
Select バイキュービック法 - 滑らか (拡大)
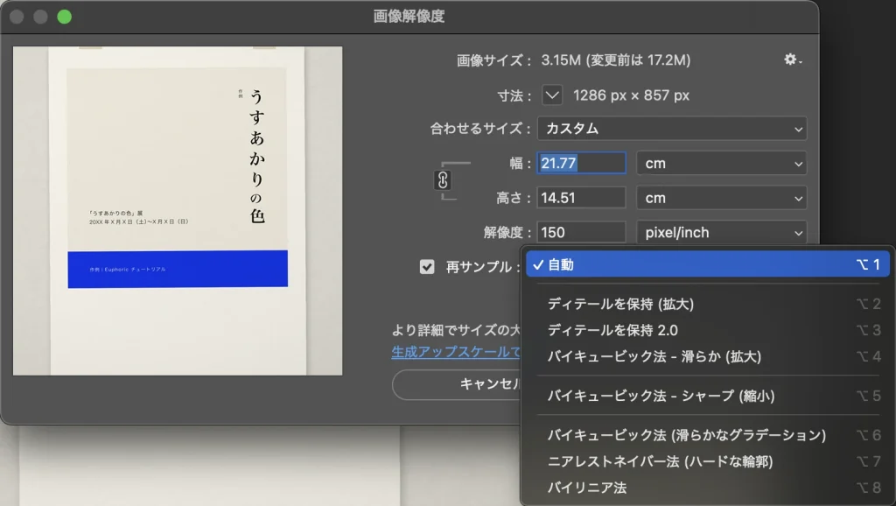(707, 357)
